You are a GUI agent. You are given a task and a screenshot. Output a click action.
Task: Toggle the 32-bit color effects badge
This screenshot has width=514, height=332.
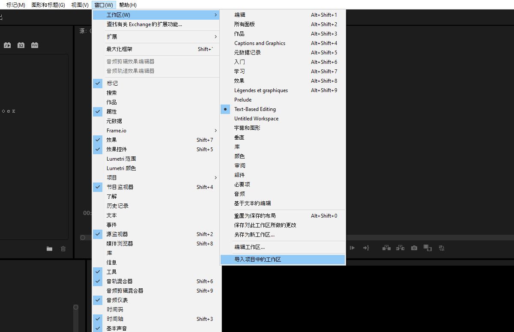click(21, 45)
